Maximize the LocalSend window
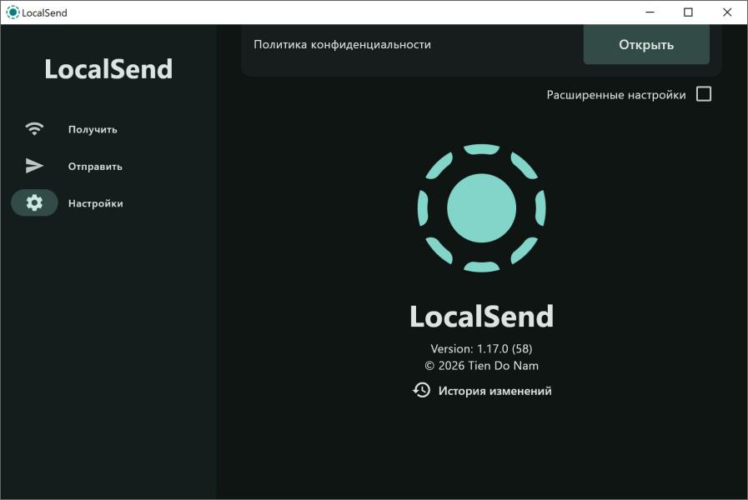The height and width of the screenshot is (500, 748). (x=688, y=12)
